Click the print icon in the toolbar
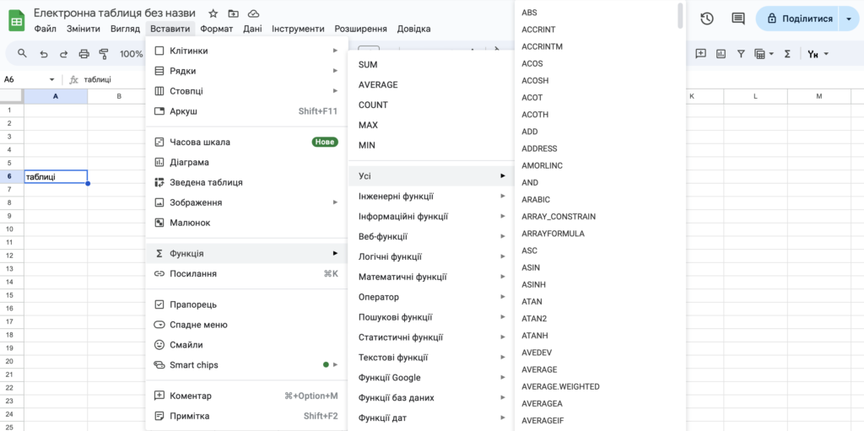The width and height of the screenshot is (864, 431). click(x=84, y=53)
